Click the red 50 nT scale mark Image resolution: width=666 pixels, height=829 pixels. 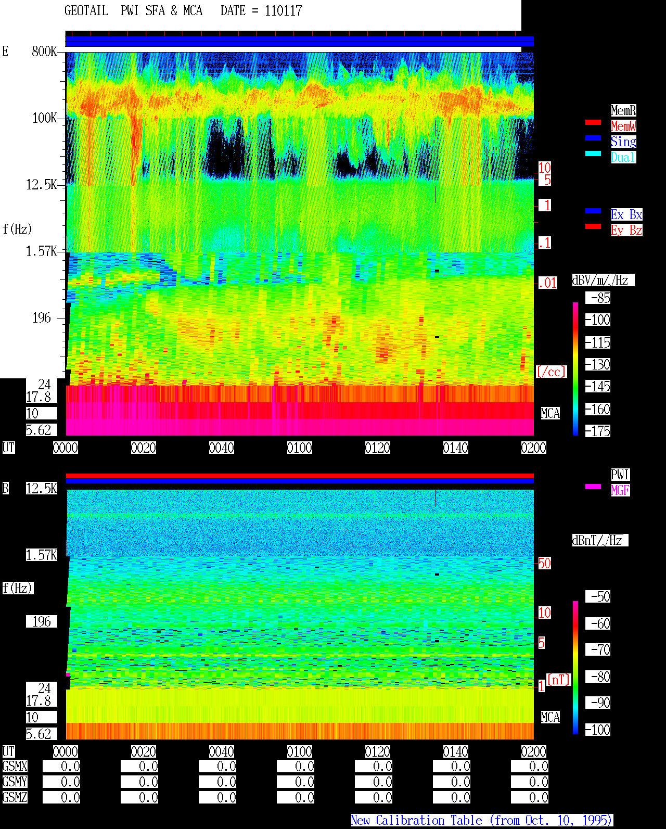pos(544,563)
